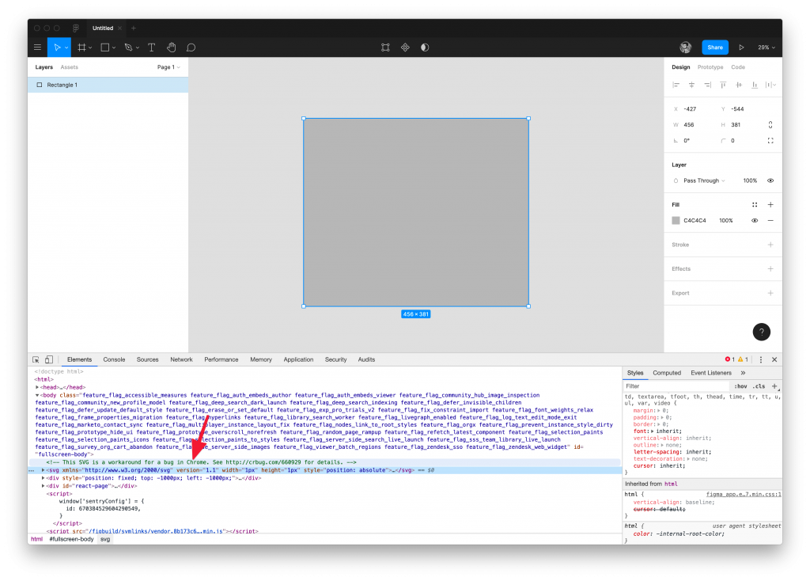810x581 pixels.
Task: Open the Figma hamburger main menu
Action: 37,47
